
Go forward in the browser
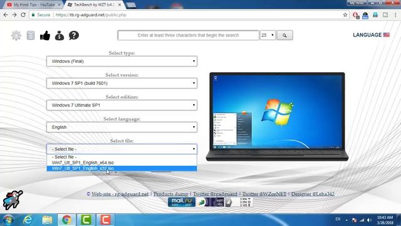[x=14, y=15]
